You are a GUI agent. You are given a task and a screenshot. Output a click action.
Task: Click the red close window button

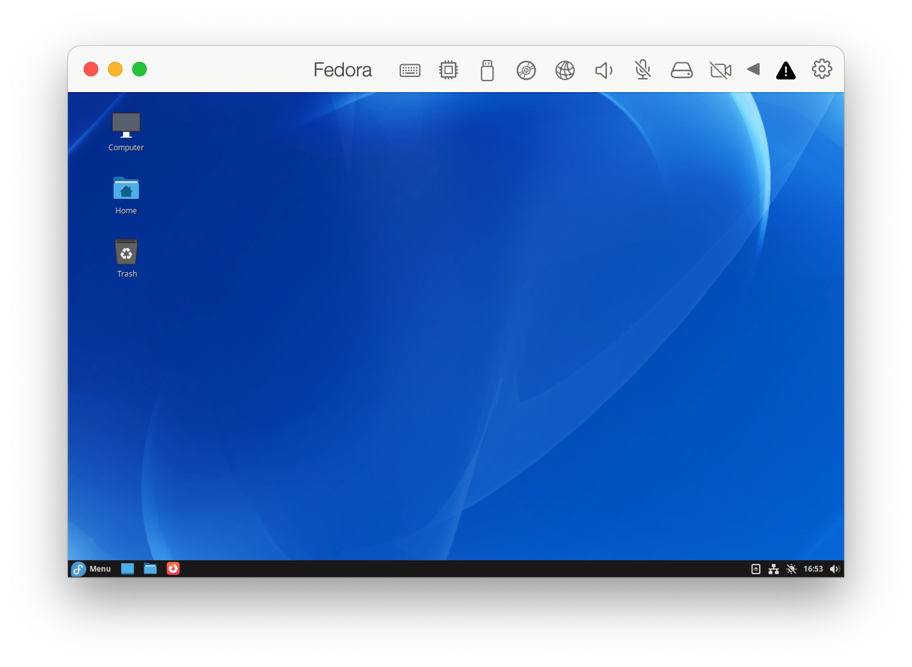tap(91, 69)
